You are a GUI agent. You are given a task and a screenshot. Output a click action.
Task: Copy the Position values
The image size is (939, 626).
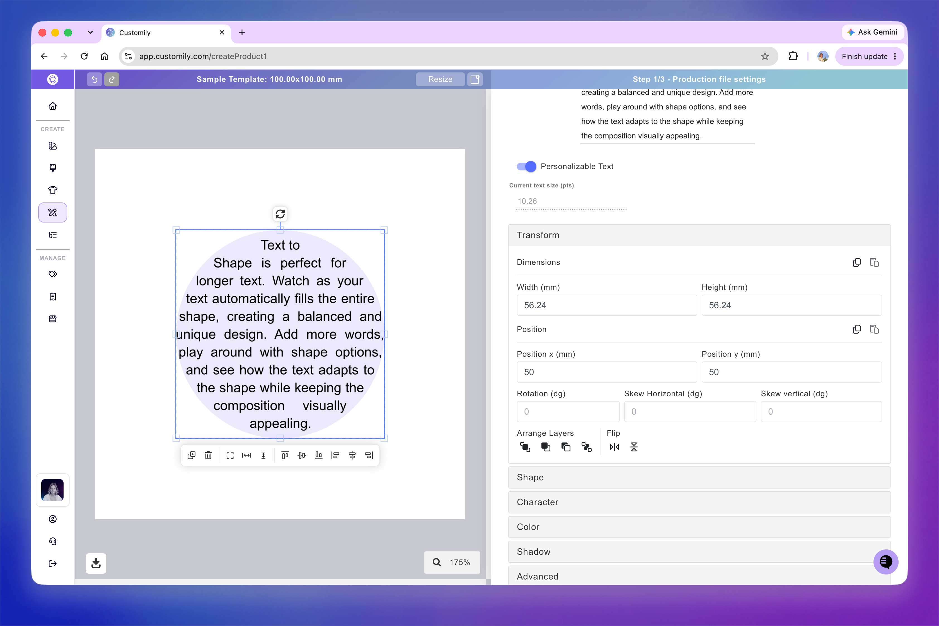pyautogui.click(x=857, y=329)
